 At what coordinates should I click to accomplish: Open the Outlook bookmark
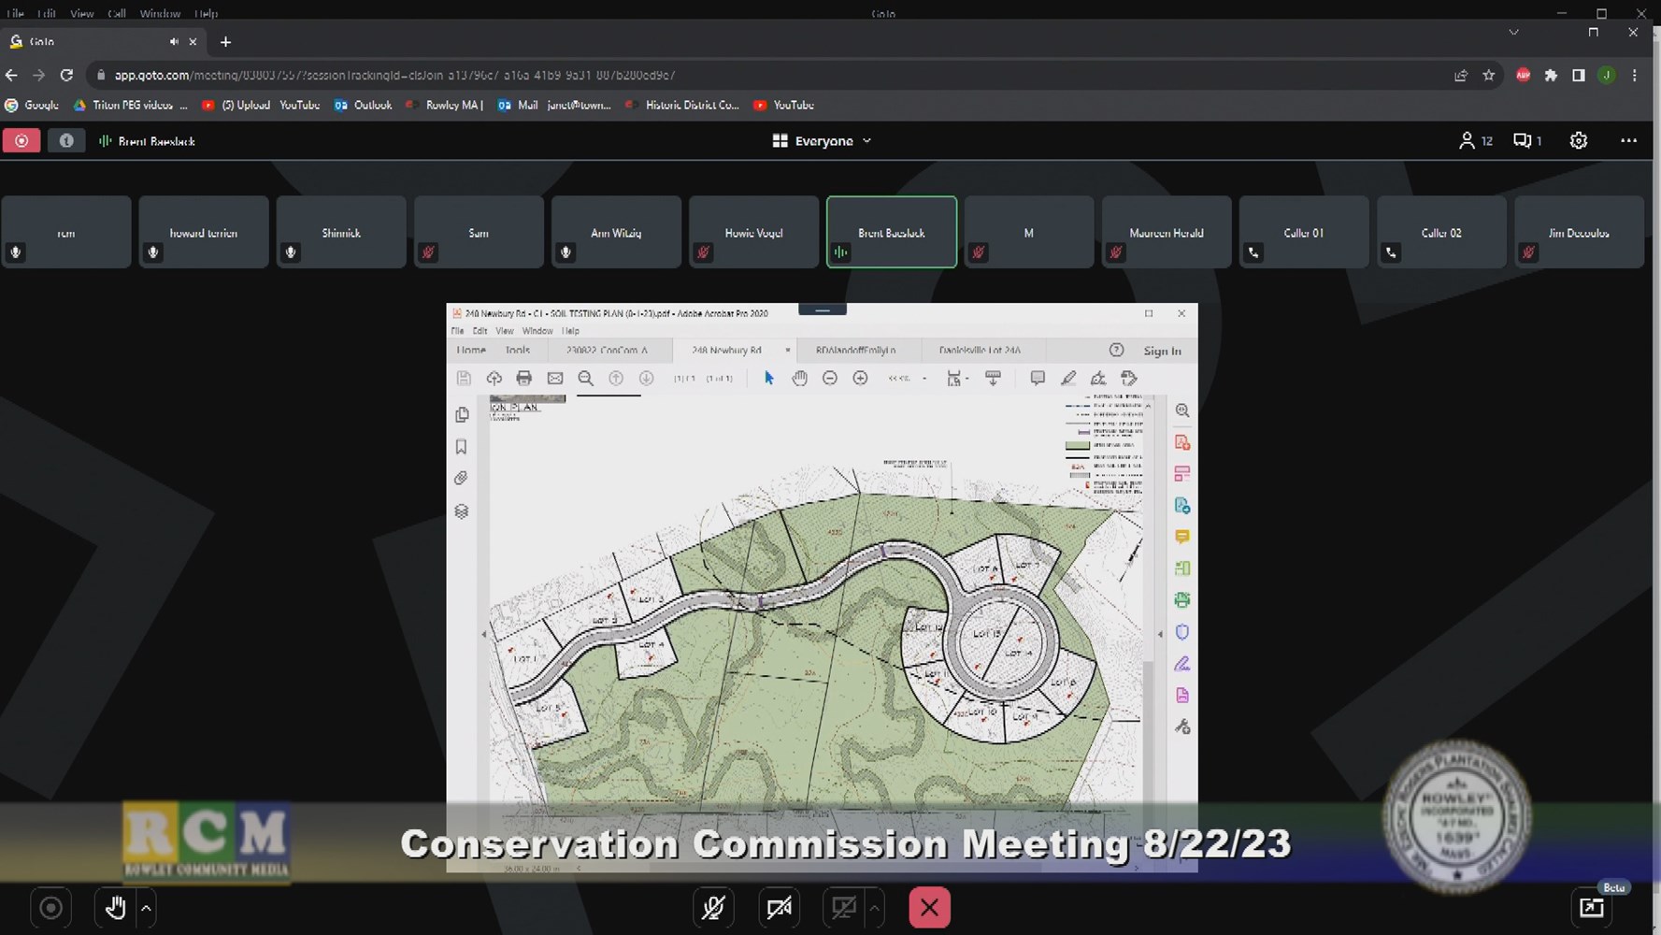click(364, 105)
